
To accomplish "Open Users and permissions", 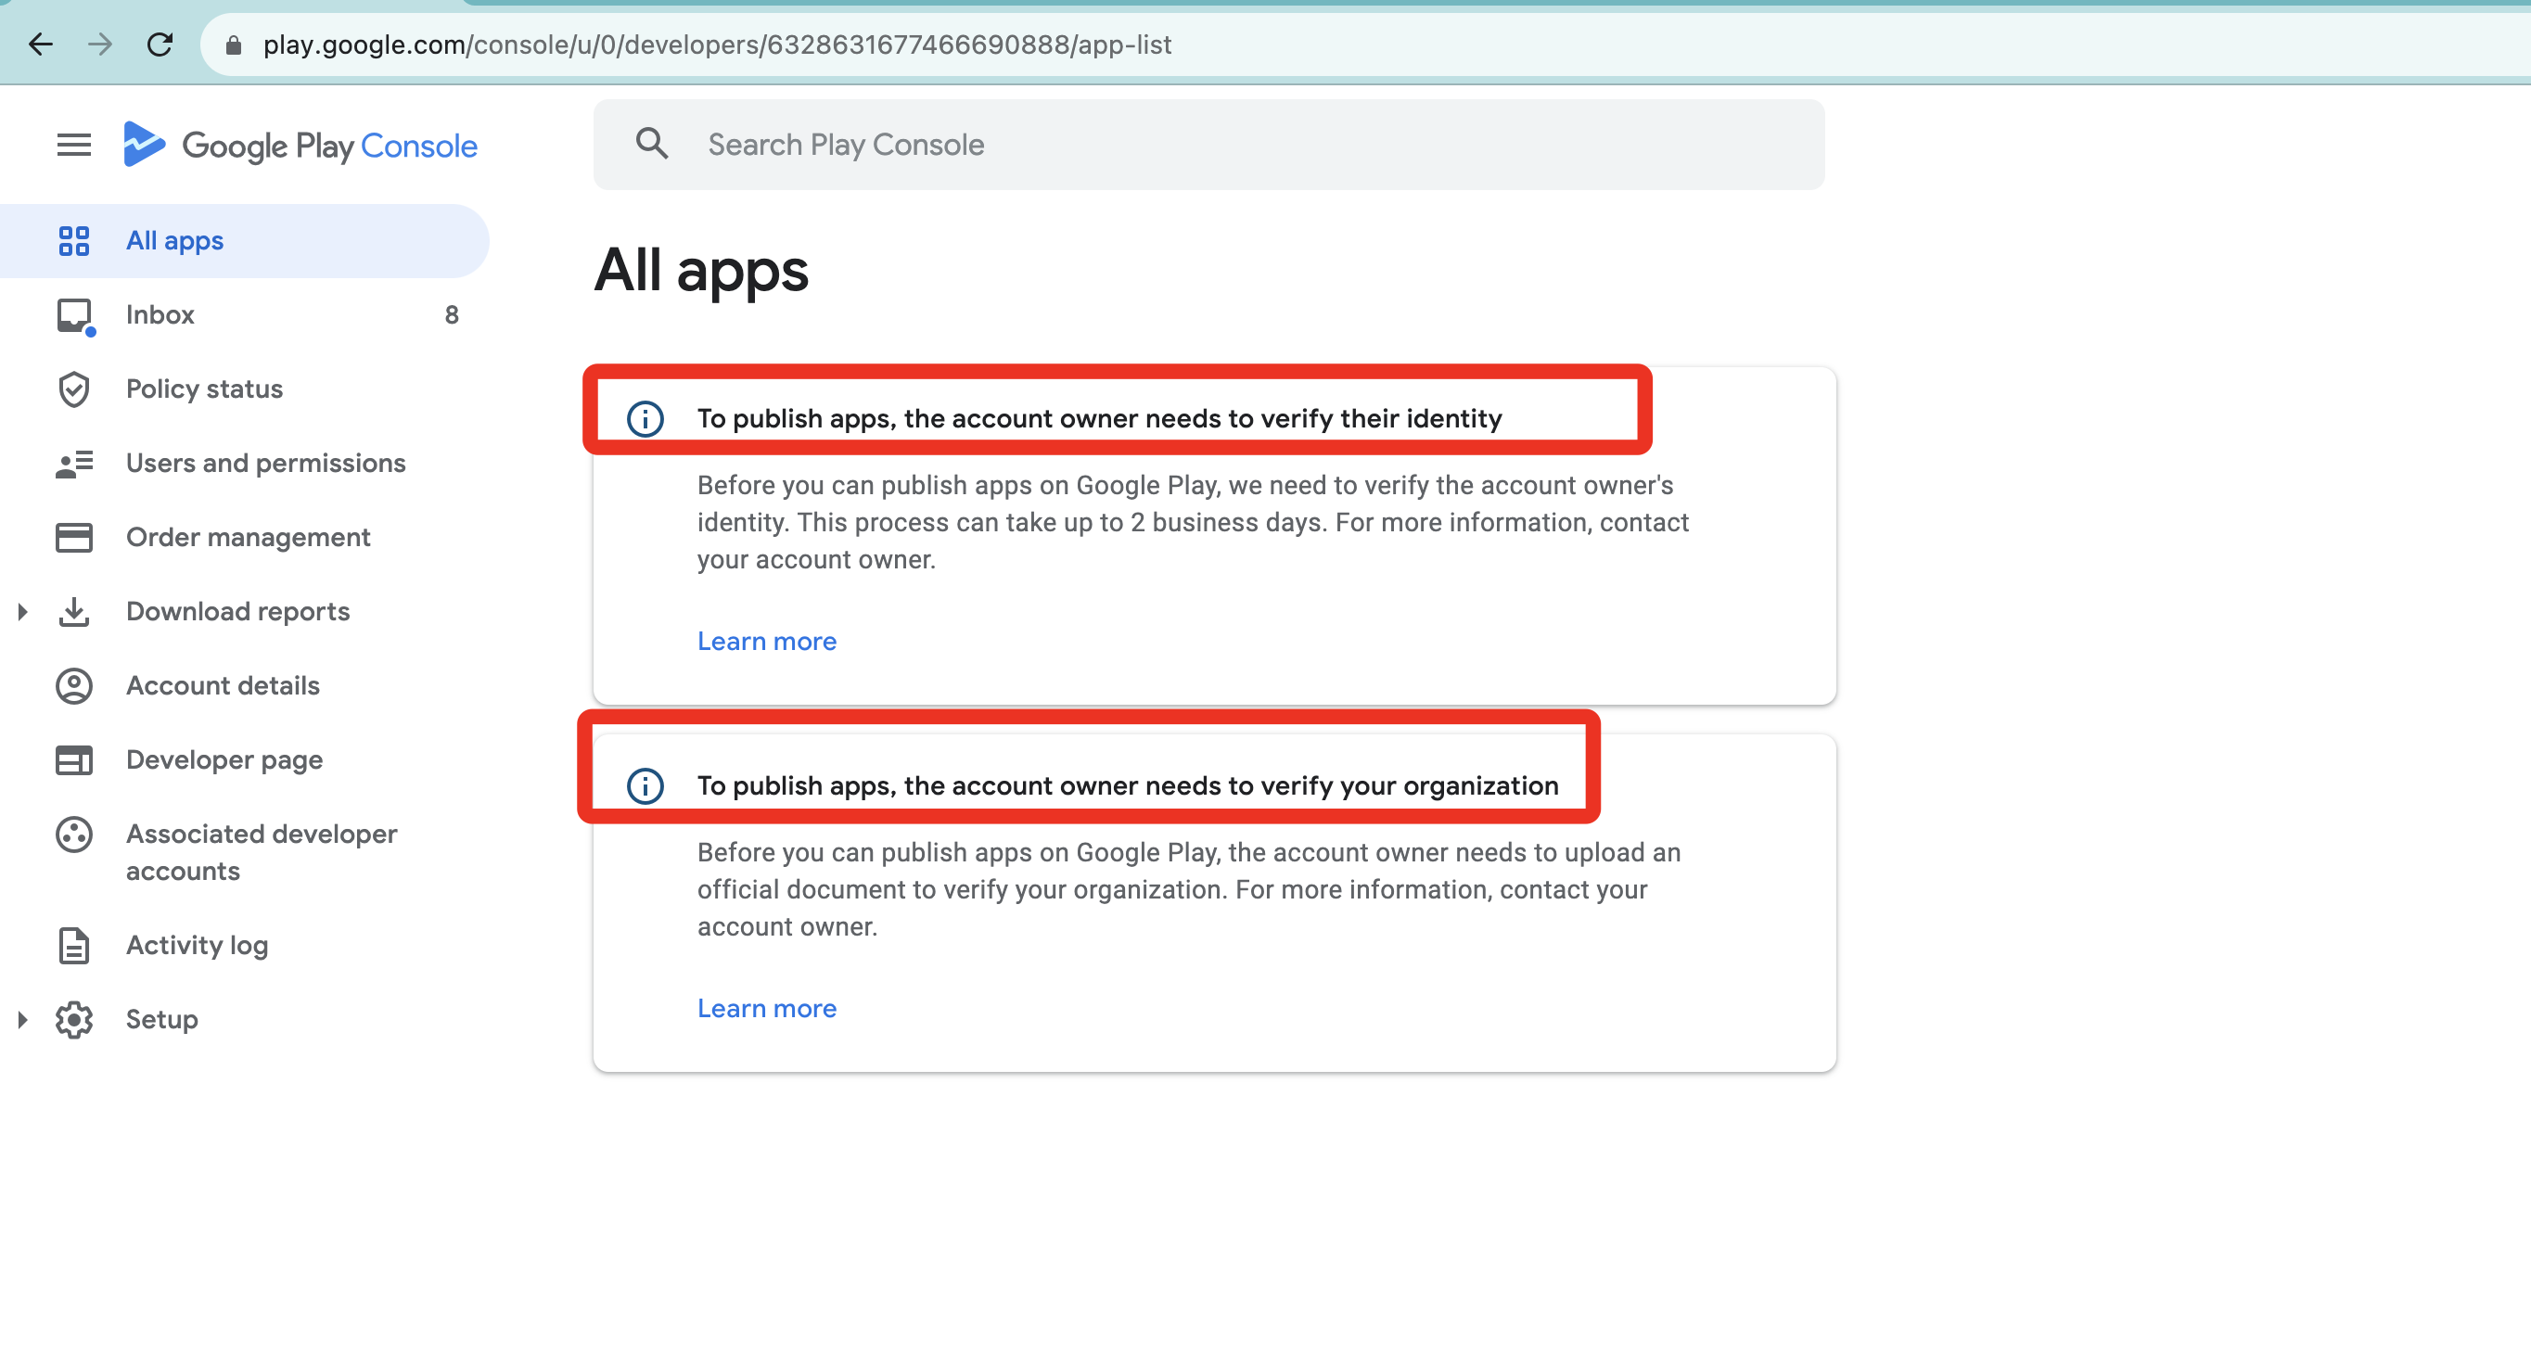I will click(265, 463).
